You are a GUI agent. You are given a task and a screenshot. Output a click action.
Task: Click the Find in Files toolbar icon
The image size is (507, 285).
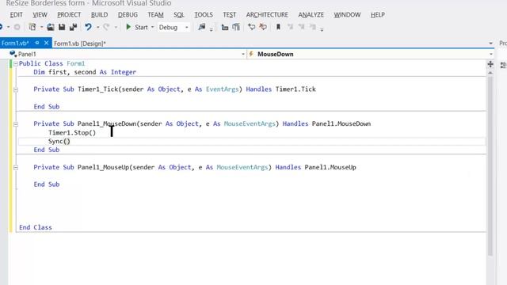coord(202,27)
